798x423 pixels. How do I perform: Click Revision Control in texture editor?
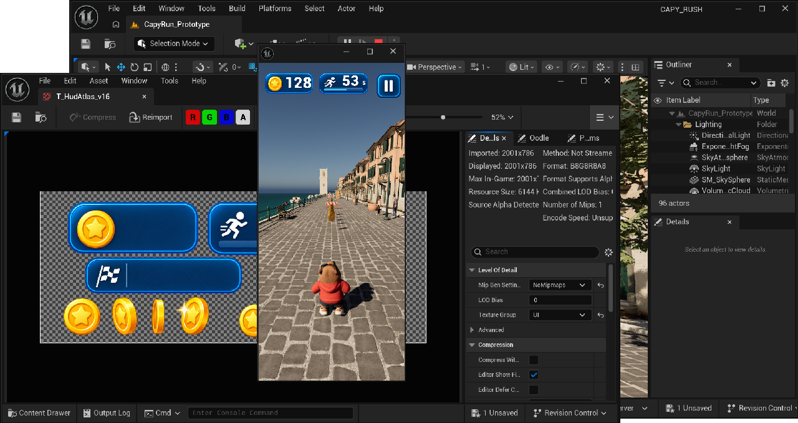tap(570, 412)
